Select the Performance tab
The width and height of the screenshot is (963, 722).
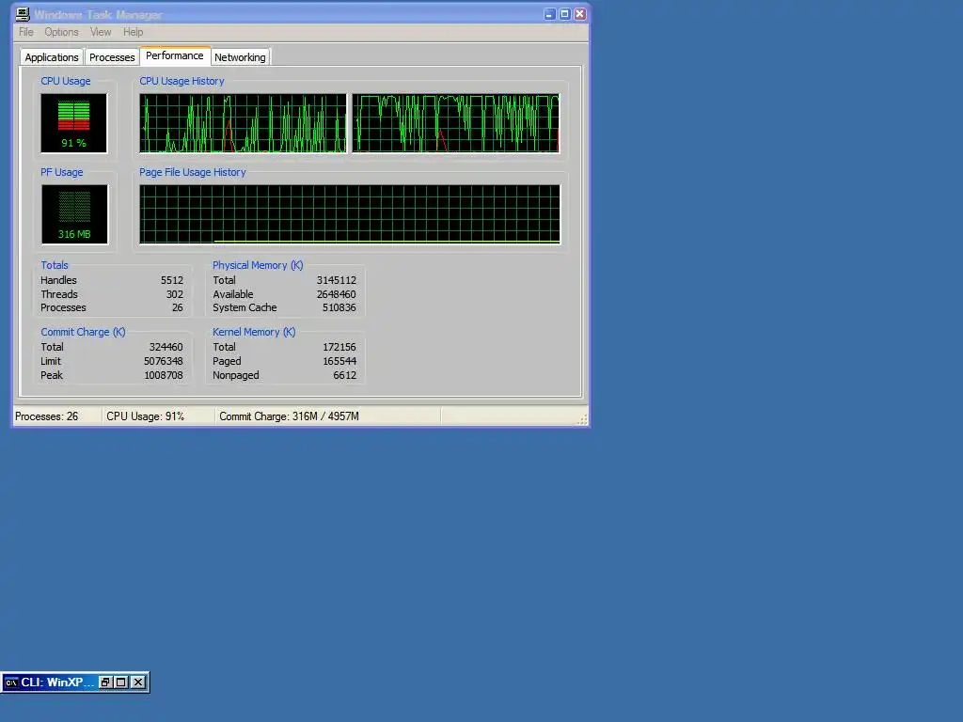(174, 55)
